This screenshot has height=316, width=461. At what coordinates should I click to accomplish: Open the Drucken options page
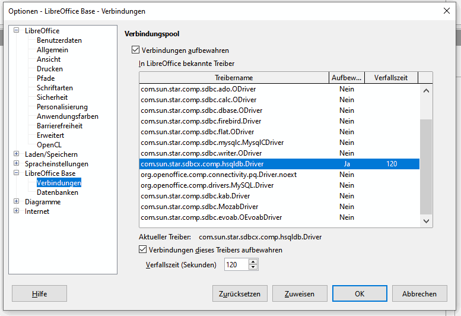tap(50, 69)
